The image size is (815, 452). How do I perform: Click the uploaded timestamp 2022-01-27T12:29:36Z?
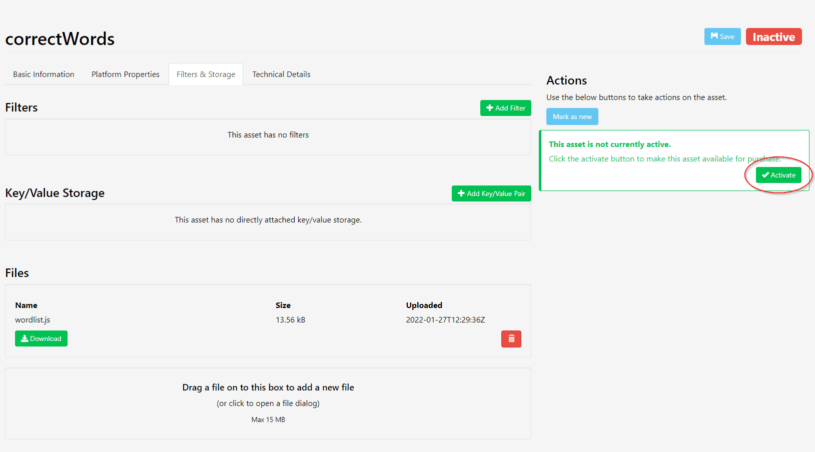point(445,320)
